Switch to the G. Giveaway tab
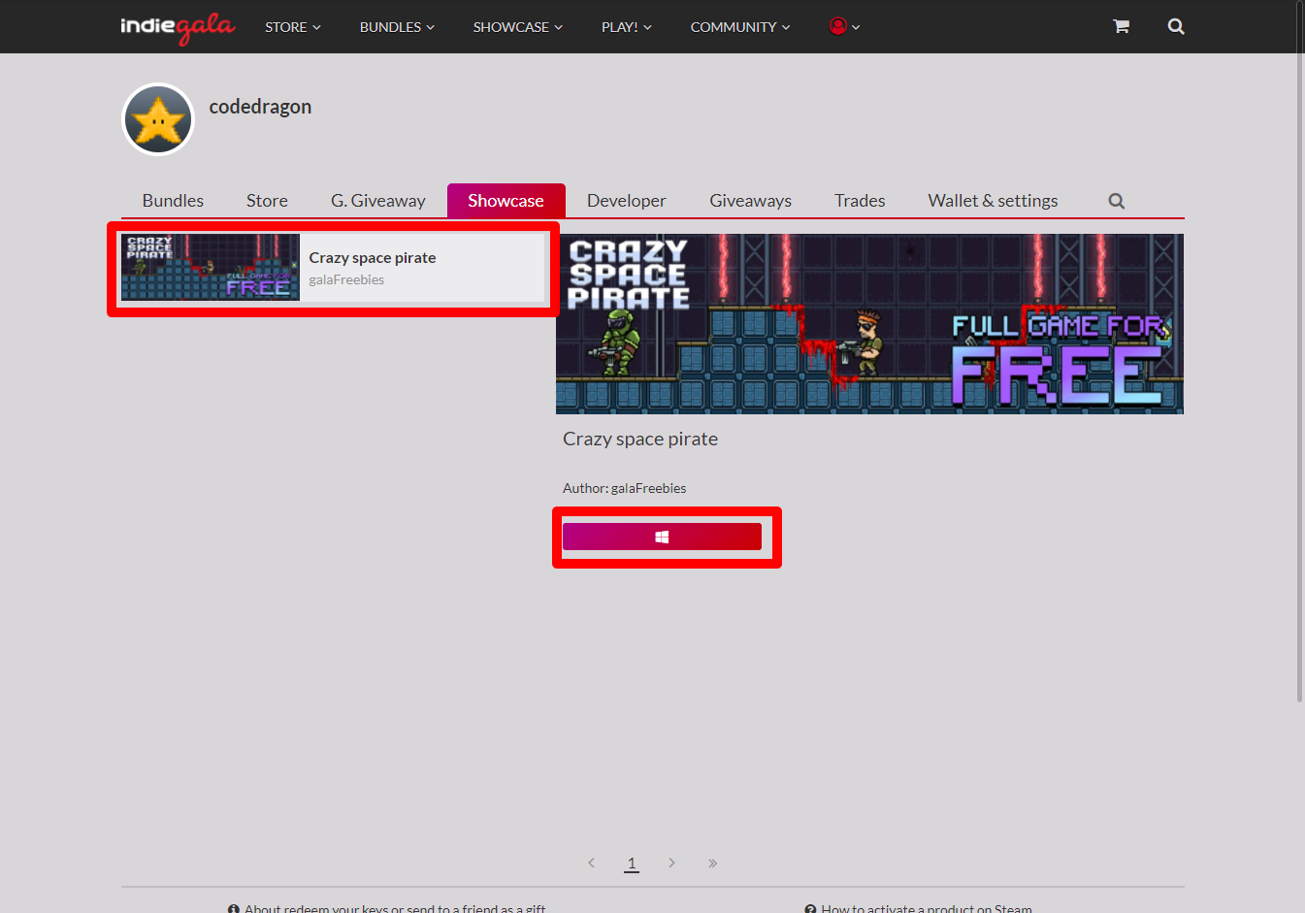The height and width of the screenshot is (913, 1305). 378,201
